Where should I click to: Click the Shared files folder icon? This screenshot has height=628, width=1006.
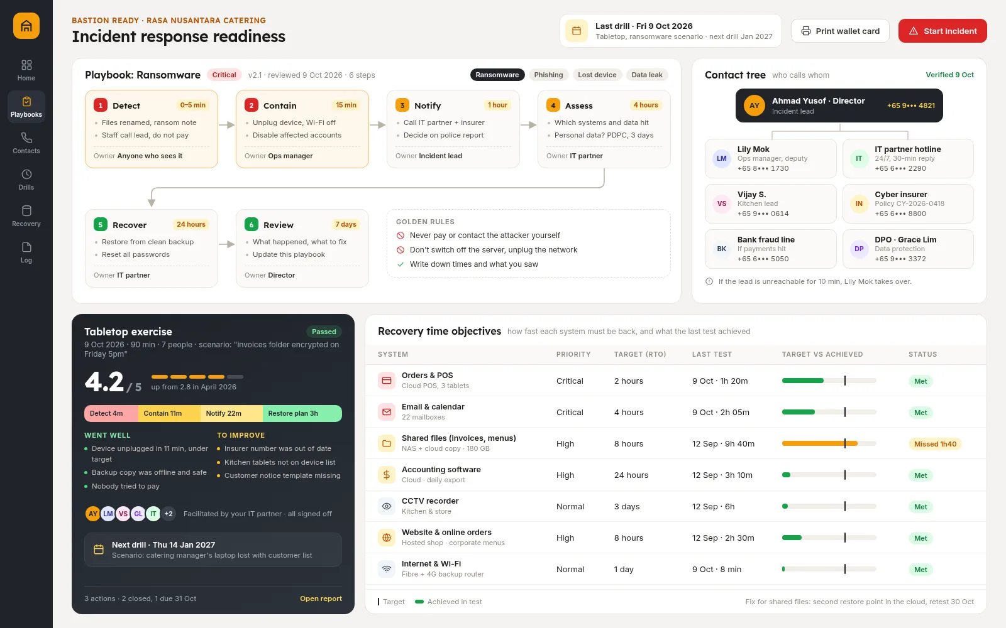pos(387,443)
